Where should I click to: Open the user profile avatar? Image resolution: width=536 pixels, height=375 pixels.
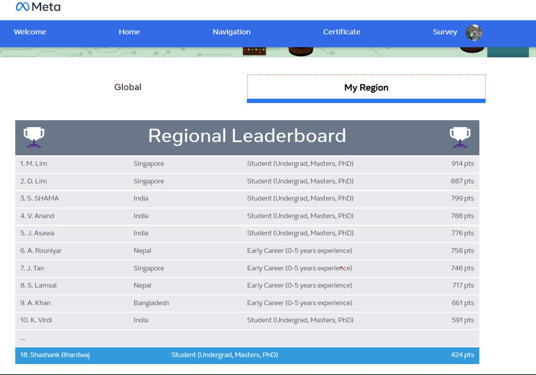474,33
